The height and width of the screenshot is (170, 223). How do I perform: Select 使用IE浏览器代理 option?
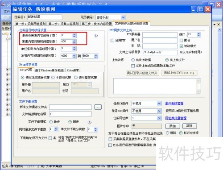tap(22, 78)
